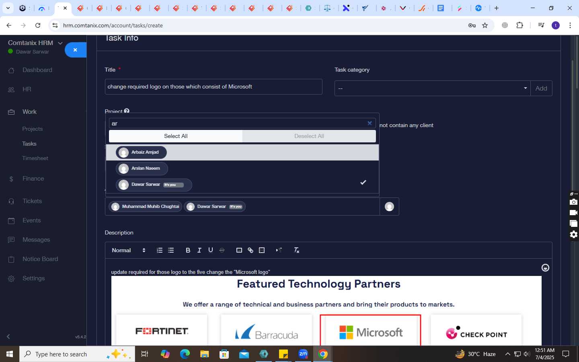Deselect Dawar Sarwar in the assignee dropdown
Viewport: 579px width, 362px height.
click(x=242, y=185)
